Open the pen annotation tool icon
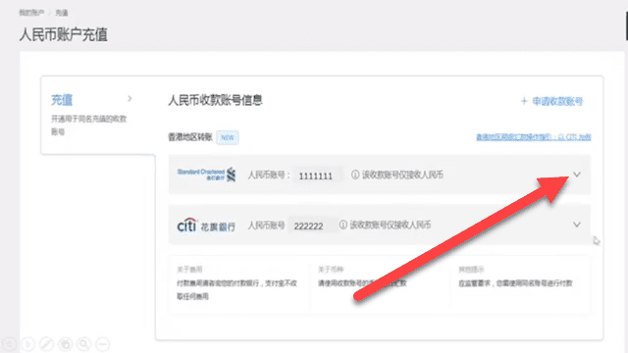This screenshot has width=628, height=353. pos(46,344)
